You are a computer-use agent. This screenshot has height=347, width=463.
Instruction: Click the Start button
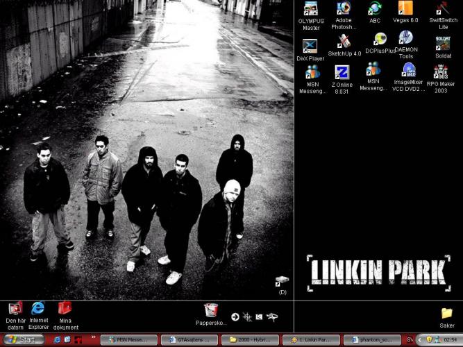(x=22, y=339)
